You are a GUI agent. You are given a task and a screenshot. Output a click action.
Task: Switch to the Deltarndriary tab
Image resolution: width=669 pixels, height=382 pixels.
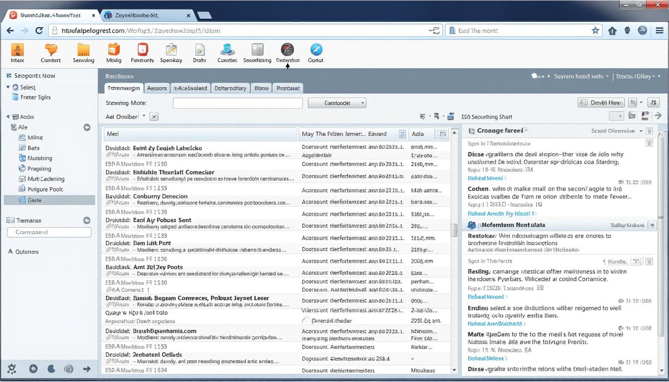point(230,88)
